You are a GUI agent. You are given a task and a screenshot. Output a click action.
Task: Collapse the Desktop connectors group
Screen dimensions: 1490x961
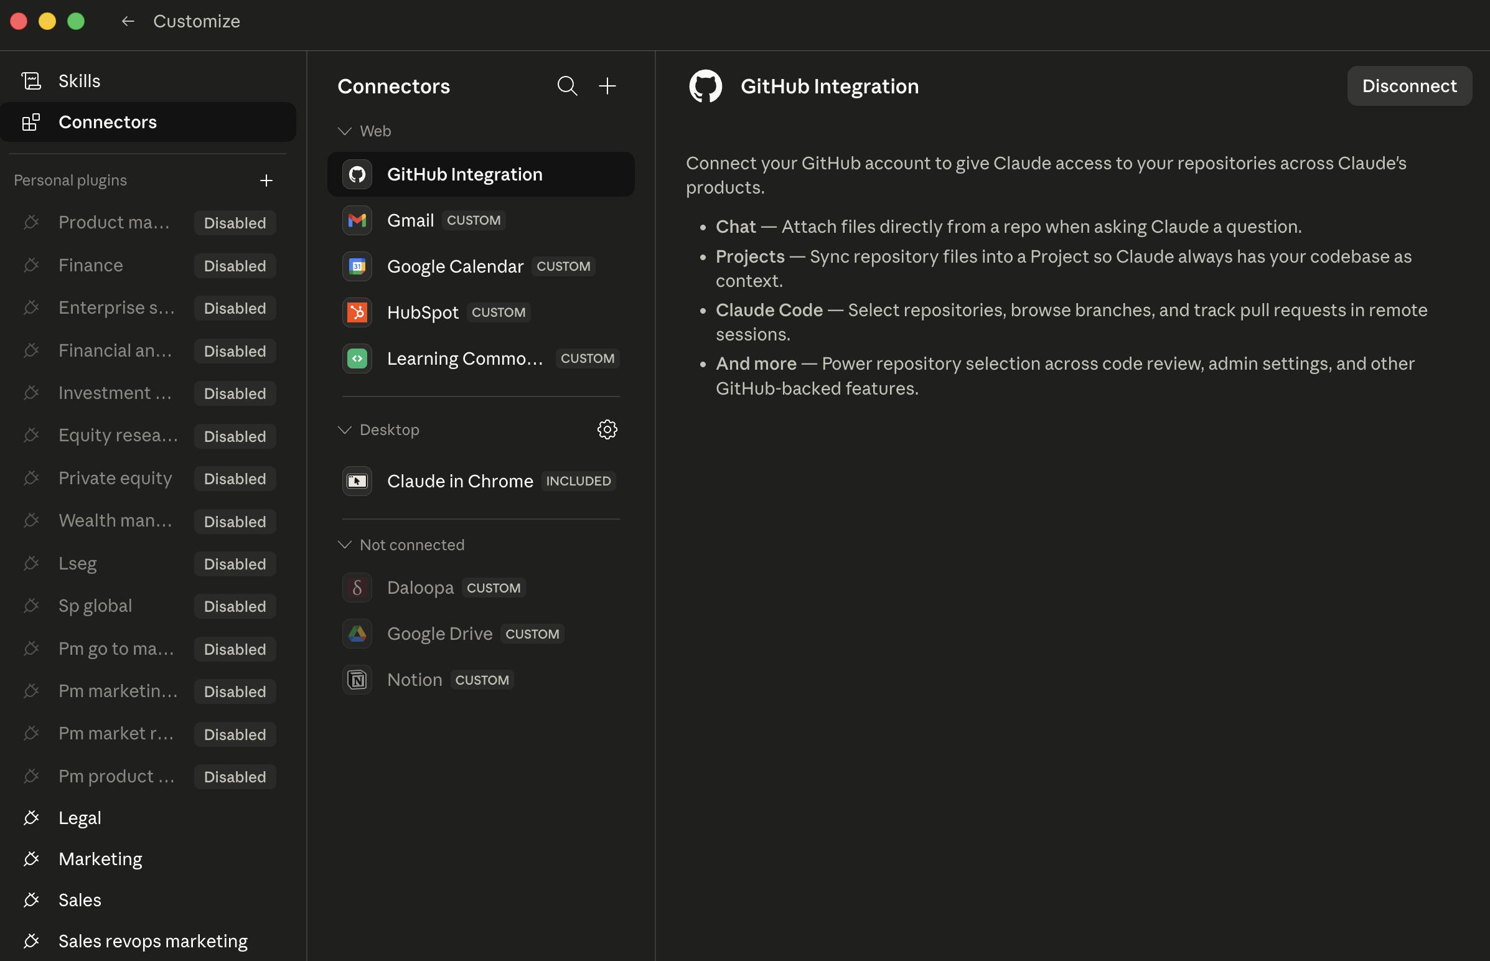pos(344,430)
